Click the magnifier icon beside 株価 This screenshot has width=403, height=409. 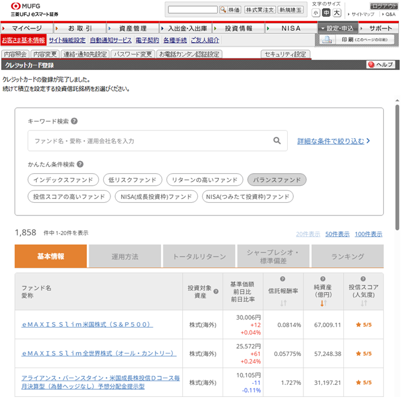[x=223, y=10]
